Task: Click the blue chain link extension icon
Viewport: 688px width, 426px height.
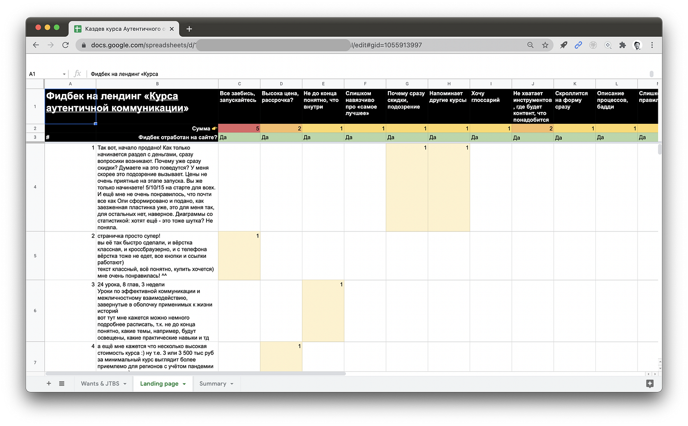Action: pos(578,45)
